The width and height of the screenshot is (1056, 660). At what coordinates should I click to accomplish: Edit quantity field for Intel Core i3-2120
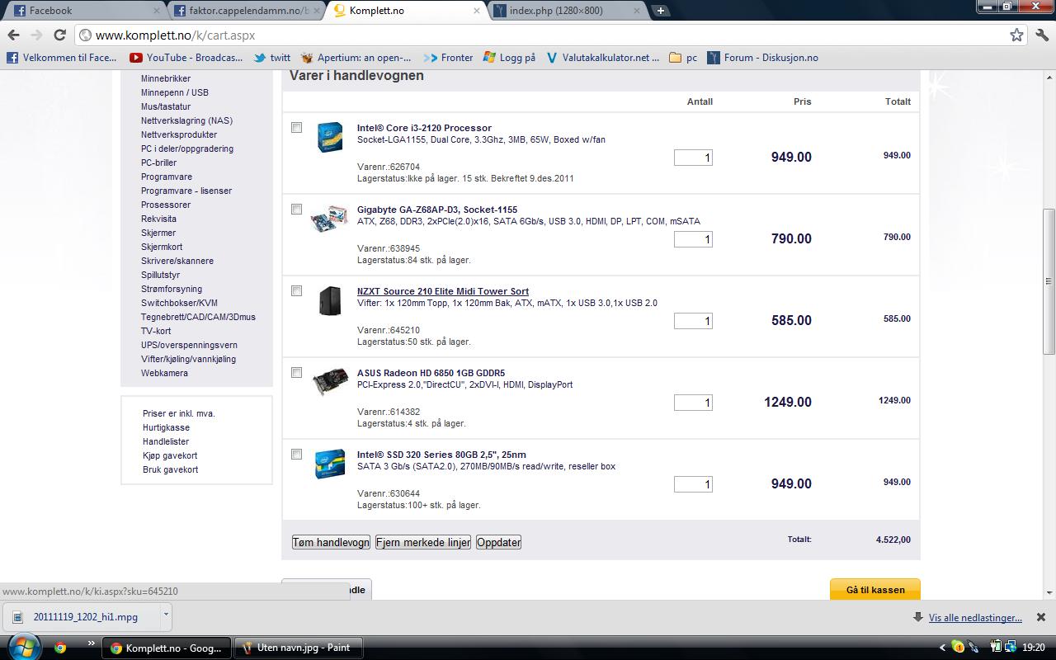coord(693,158)
